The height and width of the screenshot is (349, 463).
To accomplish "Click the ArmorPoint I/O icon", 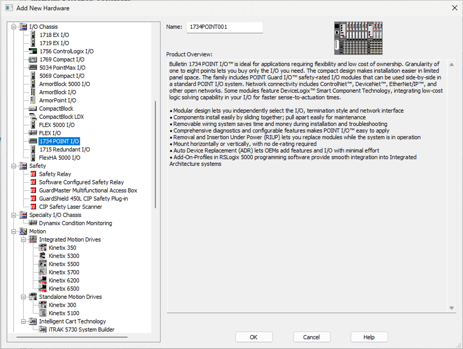I will click(33, 100).
